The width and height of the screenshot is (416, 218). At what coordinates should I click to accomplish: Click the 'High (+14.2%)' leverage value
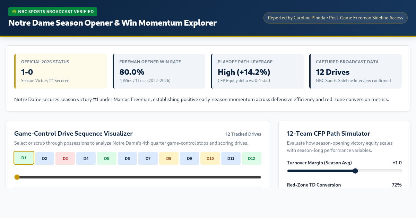coord(244,72)
